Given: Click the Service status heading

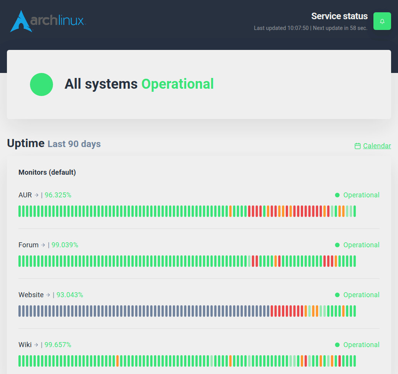Looking at the screenshot, I should (x=339, y=16).
